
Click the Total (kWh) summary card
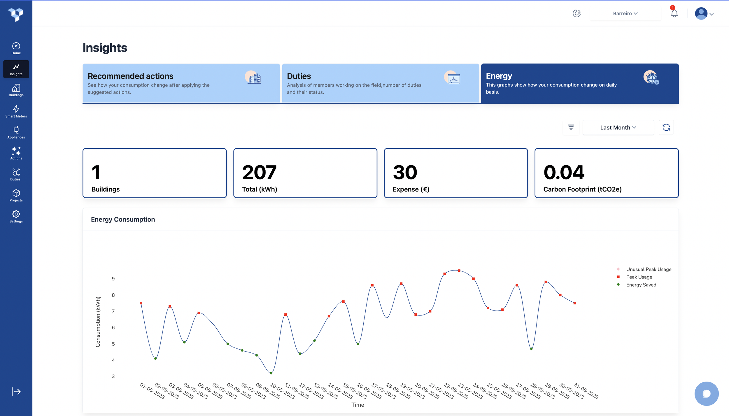point(305,173)
